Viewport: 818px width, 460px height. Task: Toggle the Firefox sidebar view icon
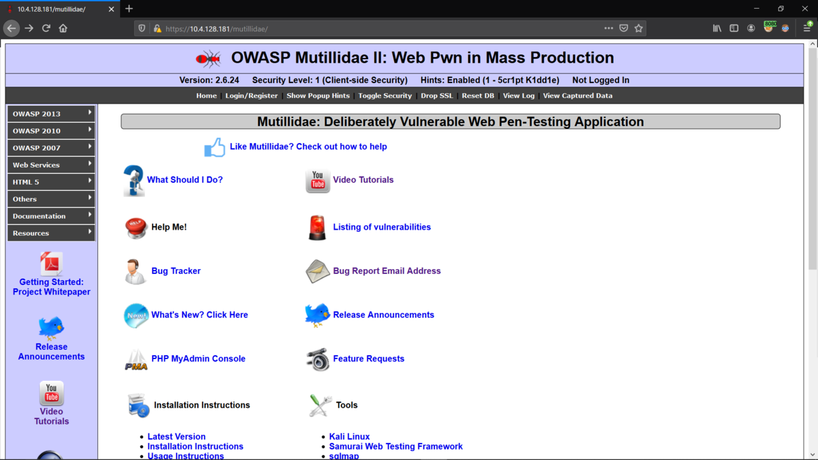pos(734,29)
